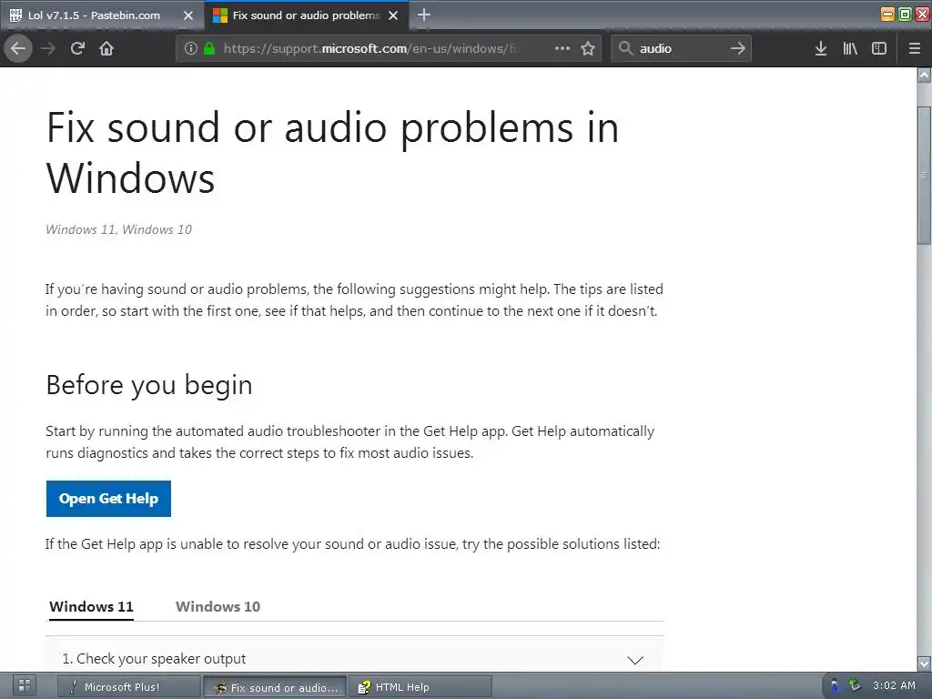Viewport: 932px width, 699px height.
Task: Click the Open Get Help button
Action: coord(108,499)
